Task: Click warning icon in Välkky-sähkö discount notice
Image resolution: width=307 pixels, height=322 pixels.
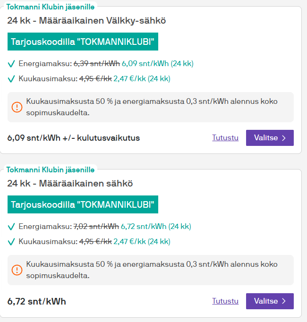Action: [x=17, y=107]
